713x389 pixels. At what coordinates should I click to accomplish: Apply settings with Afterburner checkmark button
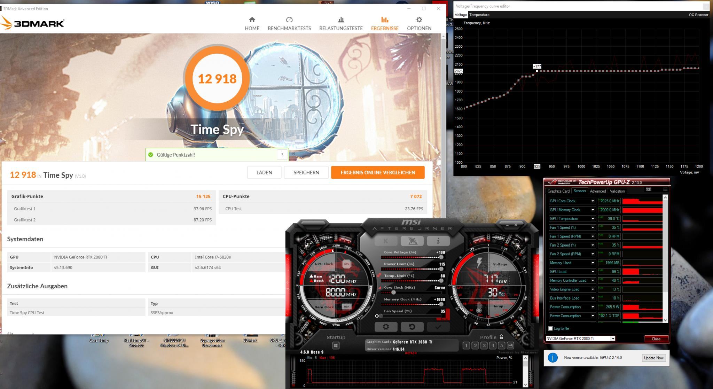(x=438, y=327)
